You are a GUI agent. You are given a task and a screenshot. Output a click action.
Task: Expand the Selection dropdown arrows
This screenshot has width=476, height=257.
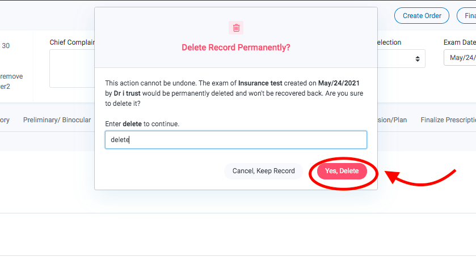(x=418, y=59)
